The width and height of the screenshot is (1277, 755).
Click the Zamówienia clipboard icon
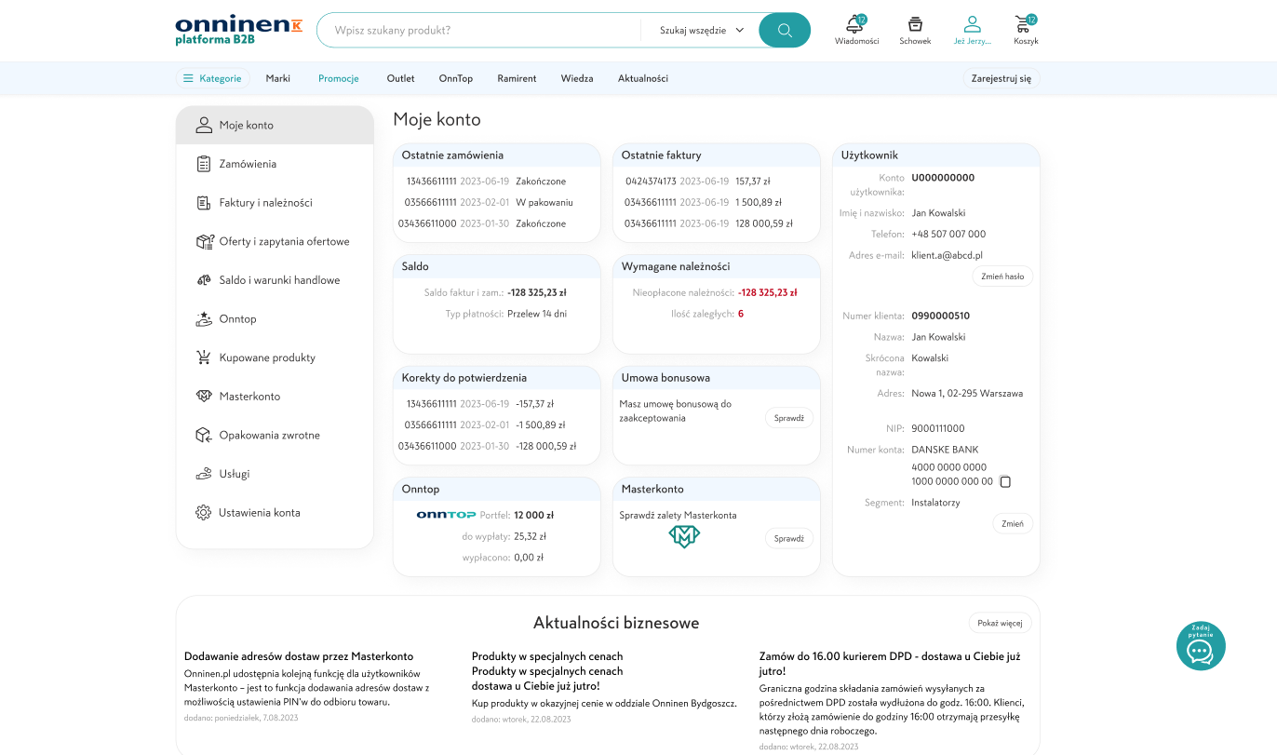tap(204, 164)
